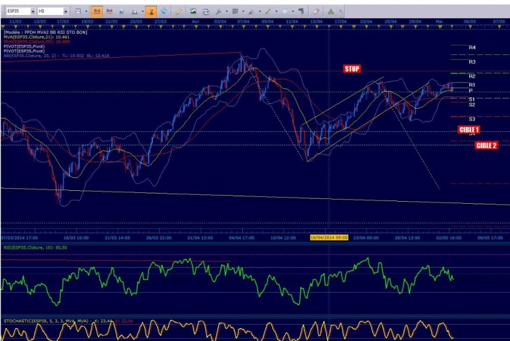This screenshot has height=341, width=510.
Task: Click the CIBLE 2 target label
Action: point(487,145)
